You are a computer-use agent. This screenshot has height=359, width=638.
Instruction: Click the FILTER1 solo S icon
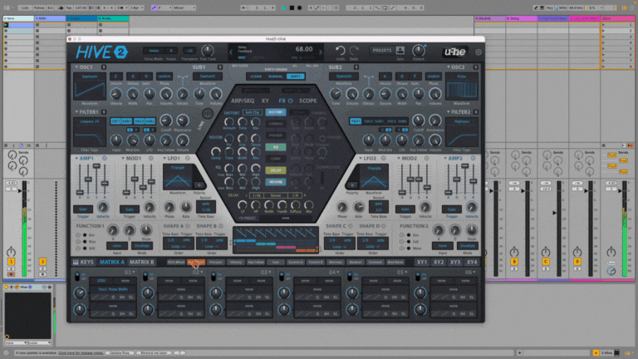pos(104,112)
